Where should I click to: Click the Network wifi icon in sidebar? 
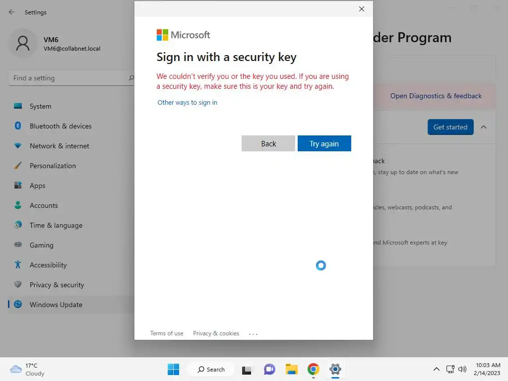(x=18, y=146)
